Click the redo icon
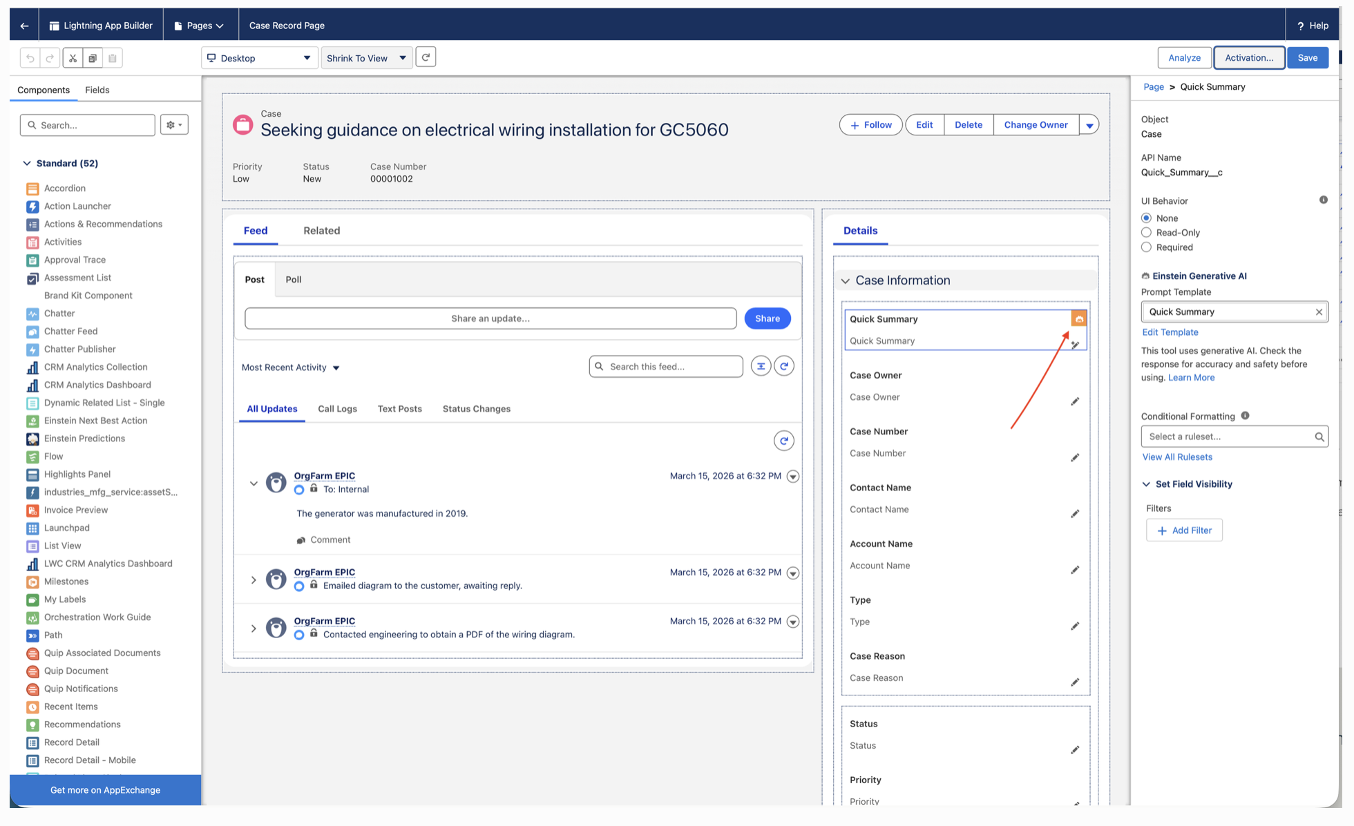Image resolution: width=1354 pixels, height=826 pixels. click(50, 58)
